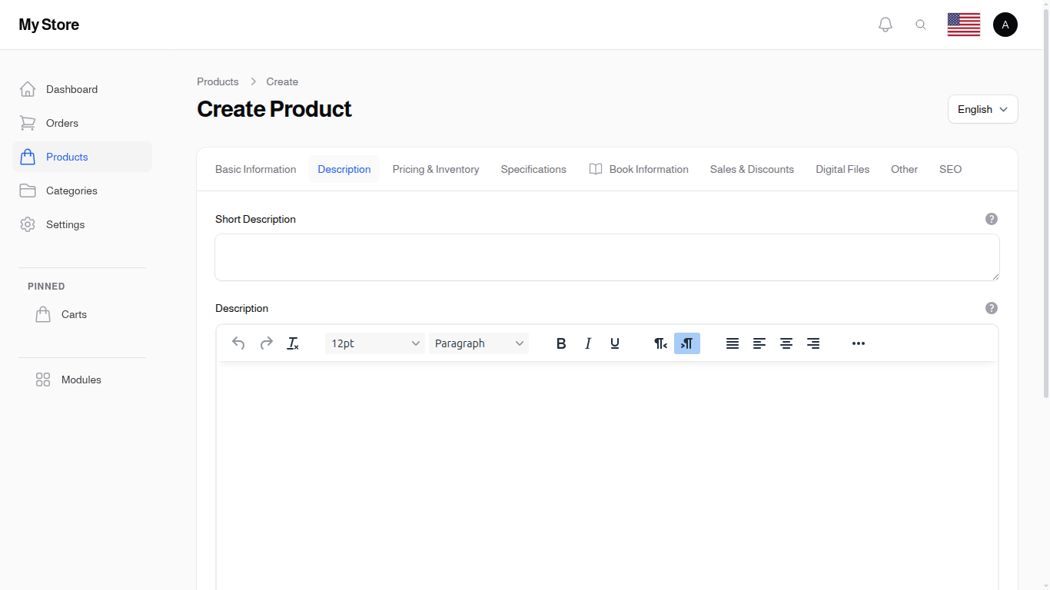1050x590 pixels.
Task: Apply Italic formatting in the editor
Action: point(588,343)
